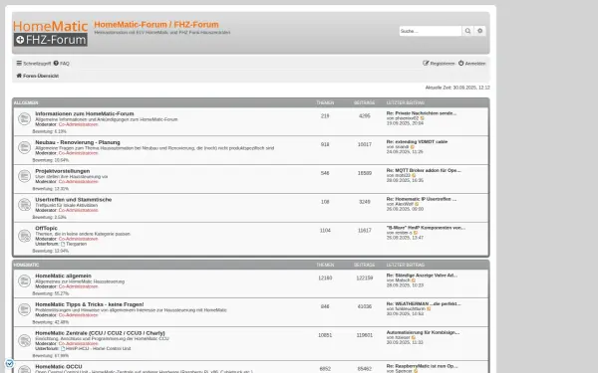598x373 pixels.
Task: Open last post 'Automatisierung für Kombisign...'
Action: (423, 332)
